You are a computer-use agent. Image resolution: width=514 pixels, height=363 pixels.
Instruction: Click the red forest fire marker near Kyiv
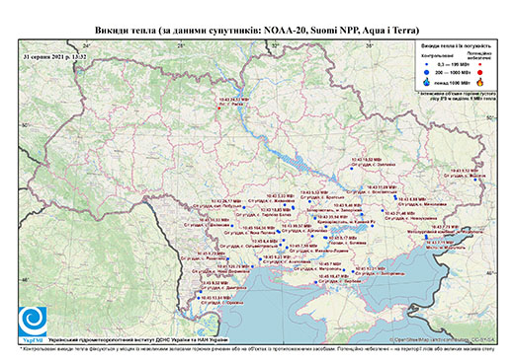(x=219, y=109)
